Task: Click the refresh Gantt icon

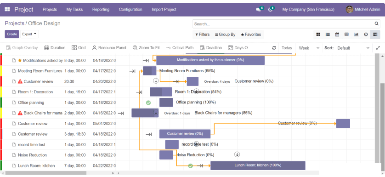Action: coord(274,48)
